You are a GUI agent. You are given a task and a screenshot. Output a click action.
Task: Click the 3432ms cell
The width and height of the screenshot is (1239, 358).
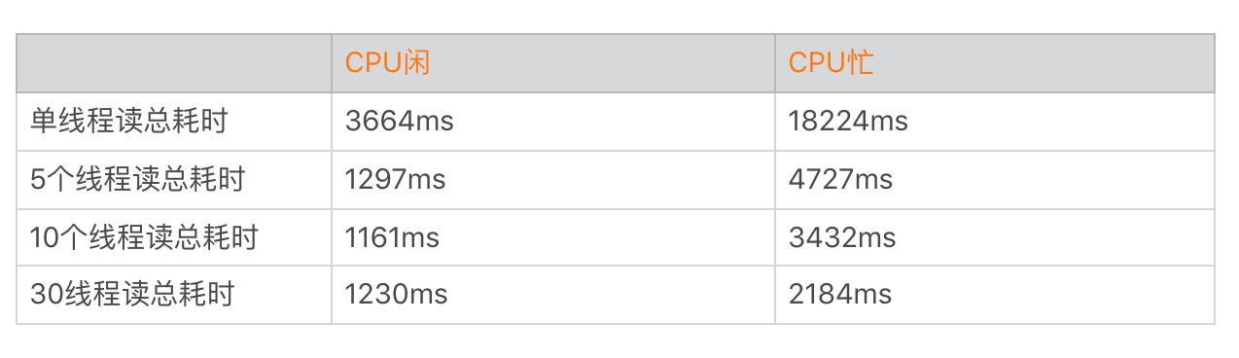click(x=841, y=237)
